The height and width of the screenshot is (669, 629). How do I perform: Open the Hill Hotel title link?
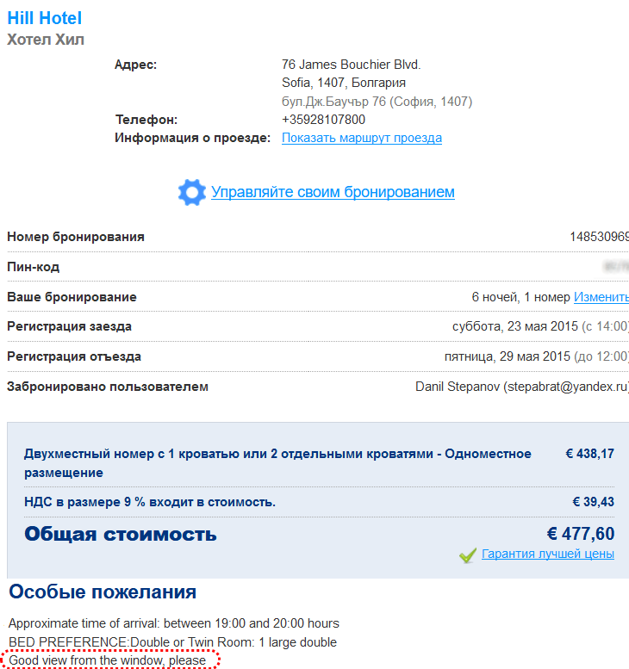coord(45,18)
